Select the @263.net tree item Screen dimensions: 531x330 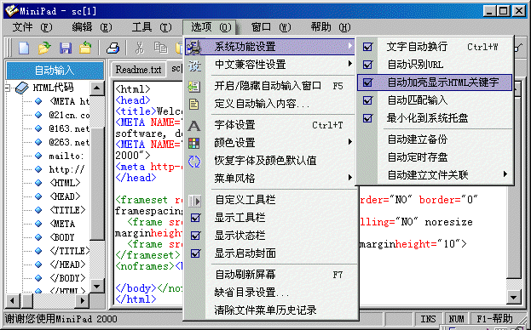pyautogui.click(x=69, y=142)
